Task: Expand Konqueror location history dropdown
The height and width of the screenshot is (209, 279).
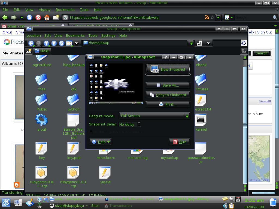Action: (x=191, y=43)
